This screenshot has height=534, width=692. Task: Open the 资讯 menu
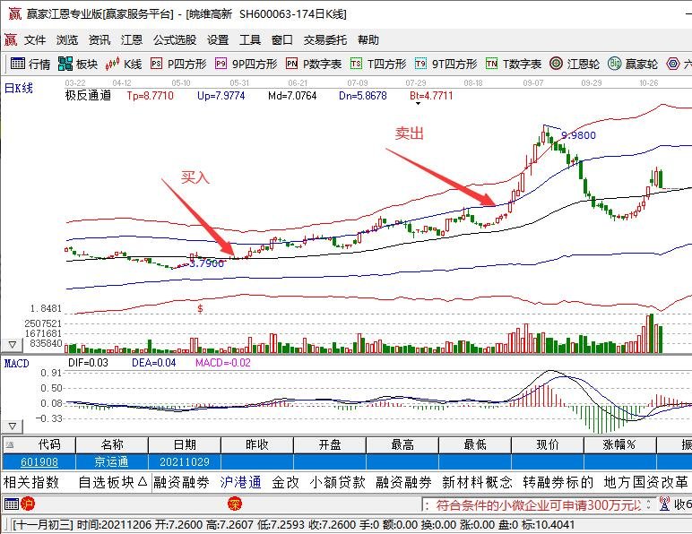[x=99, y=40]
